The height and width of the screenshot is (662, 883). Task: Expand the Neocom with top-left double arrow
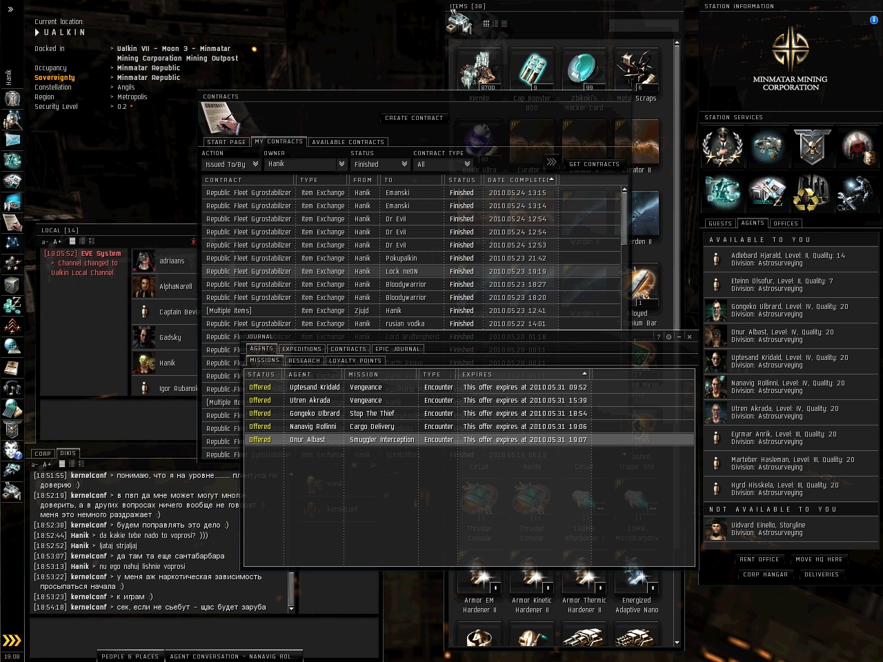pyautogui.click(x=10, y=9)
